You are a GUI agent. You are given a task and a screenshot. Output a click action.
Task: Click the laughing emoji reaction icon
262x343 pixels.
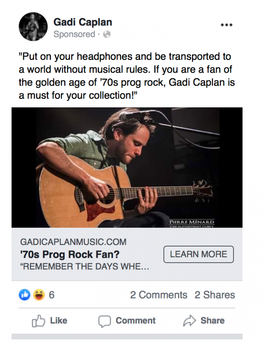[39, 295]
